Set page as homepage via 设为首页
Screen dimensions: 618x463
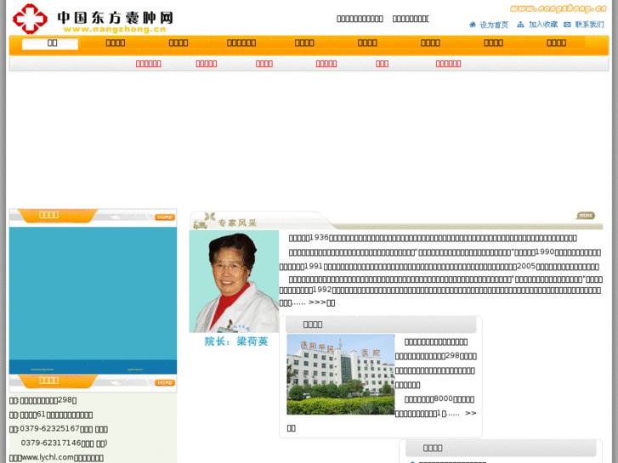pyautogui.click(x=494, y=25)
